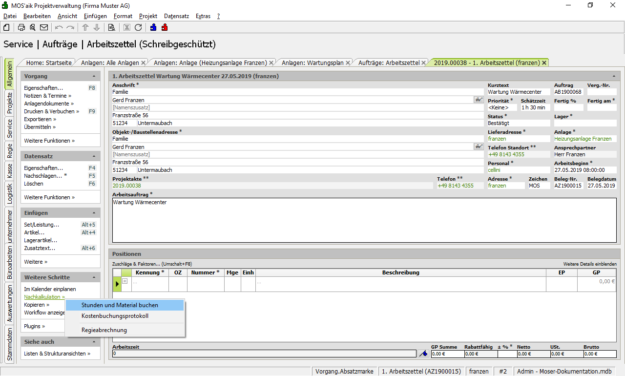Click the address lookup icon beside Anschrift name
Image resolution: width=625 pixels, height=376 pixels.
478,100
